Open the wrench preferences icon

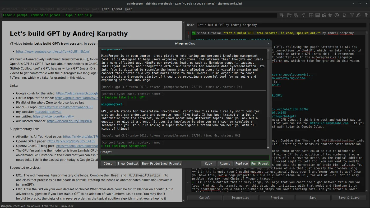[x=358, y=15]
